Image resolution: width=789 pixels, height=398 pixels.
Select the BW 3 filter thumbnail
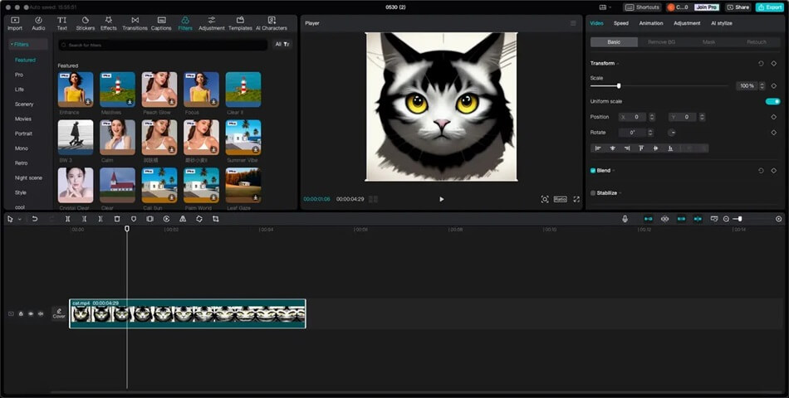click(76, 137)
